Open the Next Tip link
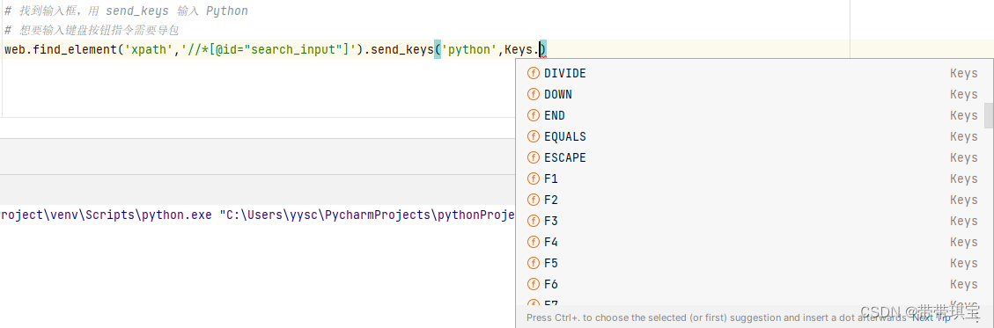The height and width of the screenshot is (328, 994). (x=931, y=317)
